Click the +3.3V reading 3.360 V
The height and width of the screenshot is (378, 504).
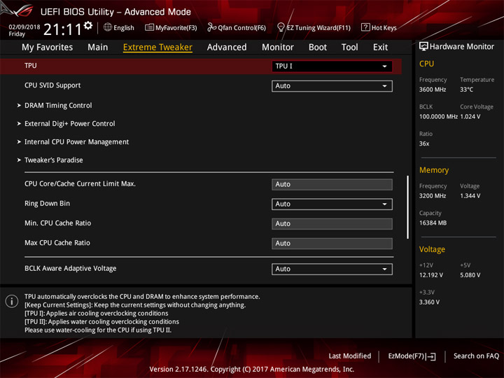[x=429, y=302]
